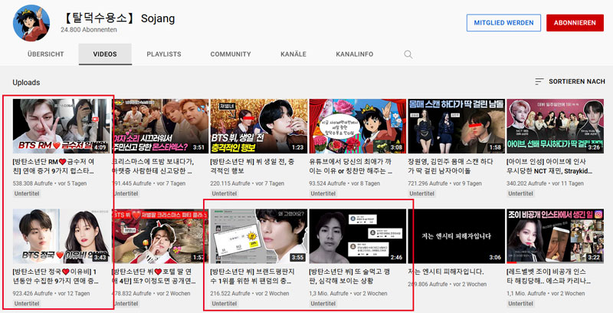Click Untertitel badge under 340.202 Aufrufe video

[x=521, y=193]
